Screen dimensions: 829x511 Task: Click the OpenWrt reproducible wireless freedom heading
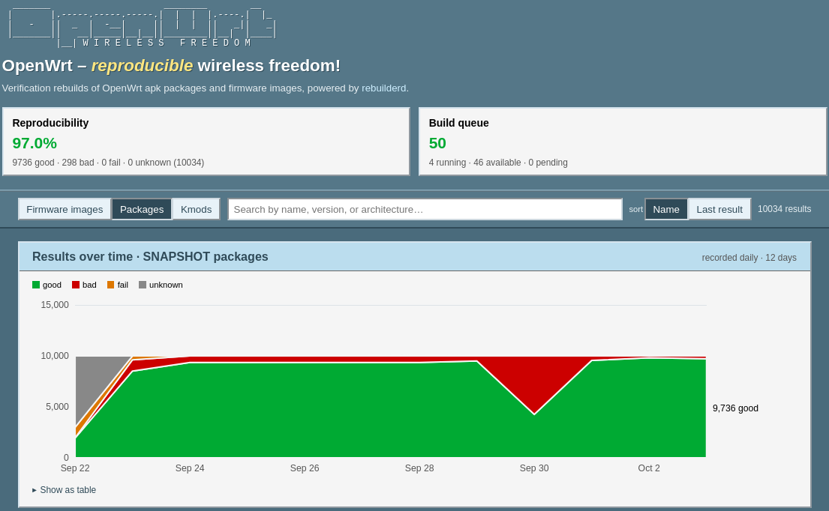click(171, 65)
